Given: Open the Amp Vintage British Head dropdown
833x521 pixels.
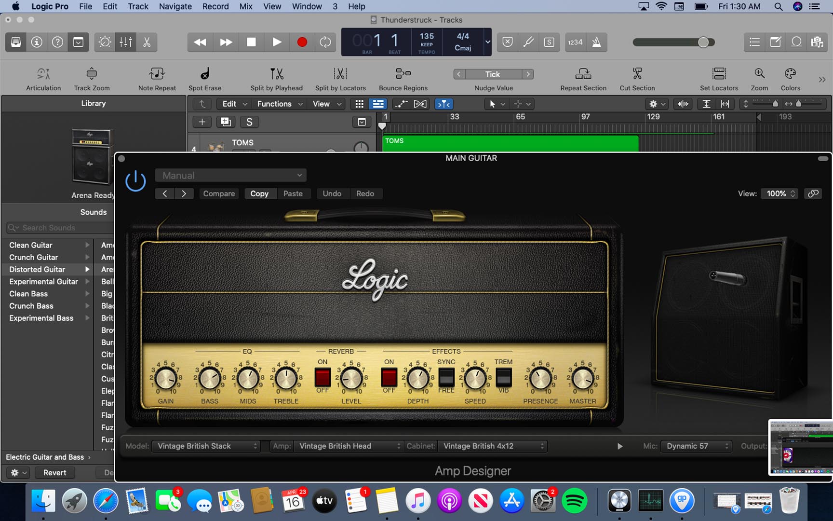Looking at the screenshot, I should pyautogui.click(x=348, y=446).
